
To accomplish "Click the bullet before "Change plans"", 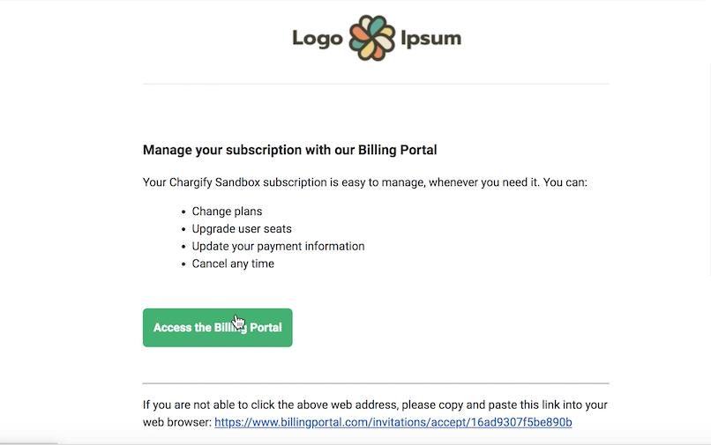I will pyautogui.click(x=183, y=212).
